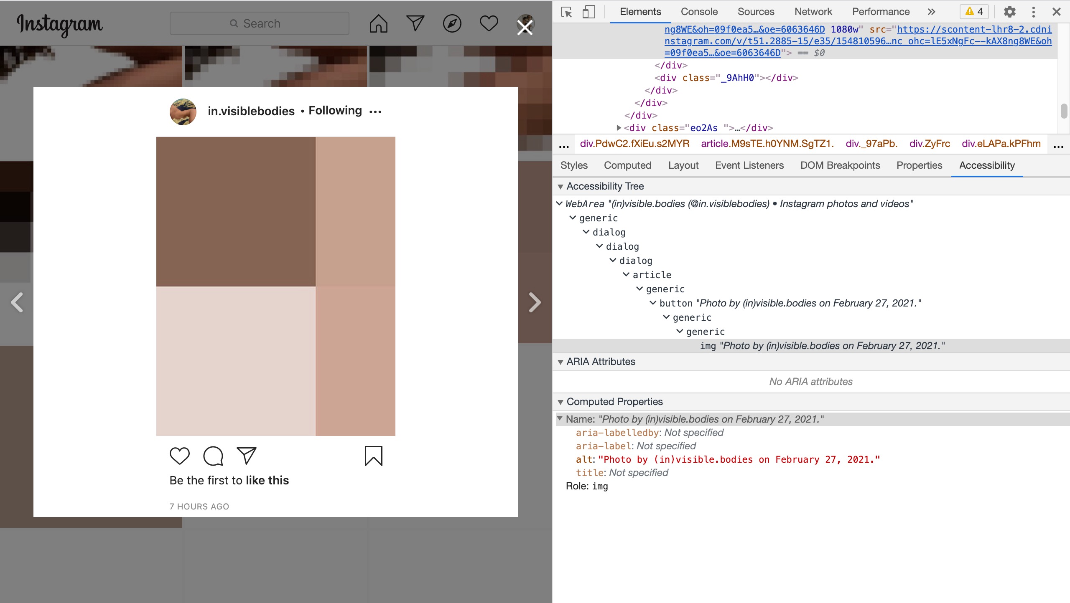Go to previous post with left arrow

pos(17,302)
